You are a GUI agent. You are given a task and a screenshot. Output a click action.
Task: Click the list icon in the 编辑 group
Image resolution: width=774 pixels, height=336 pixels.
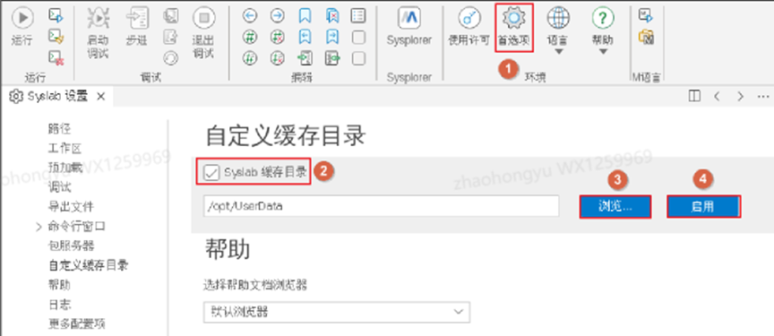click(358, 16)
